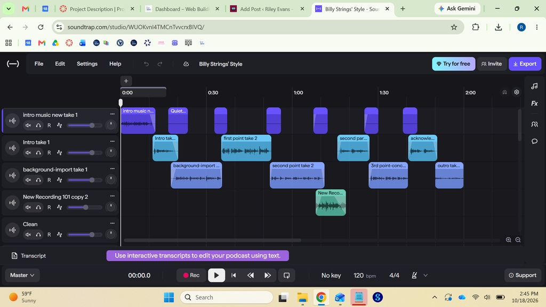Click Try for free button

pyautogui.click(x=453, y=64)
